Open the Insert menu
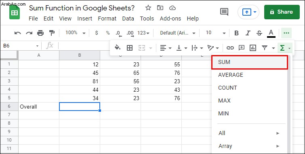 click(84, 18)
